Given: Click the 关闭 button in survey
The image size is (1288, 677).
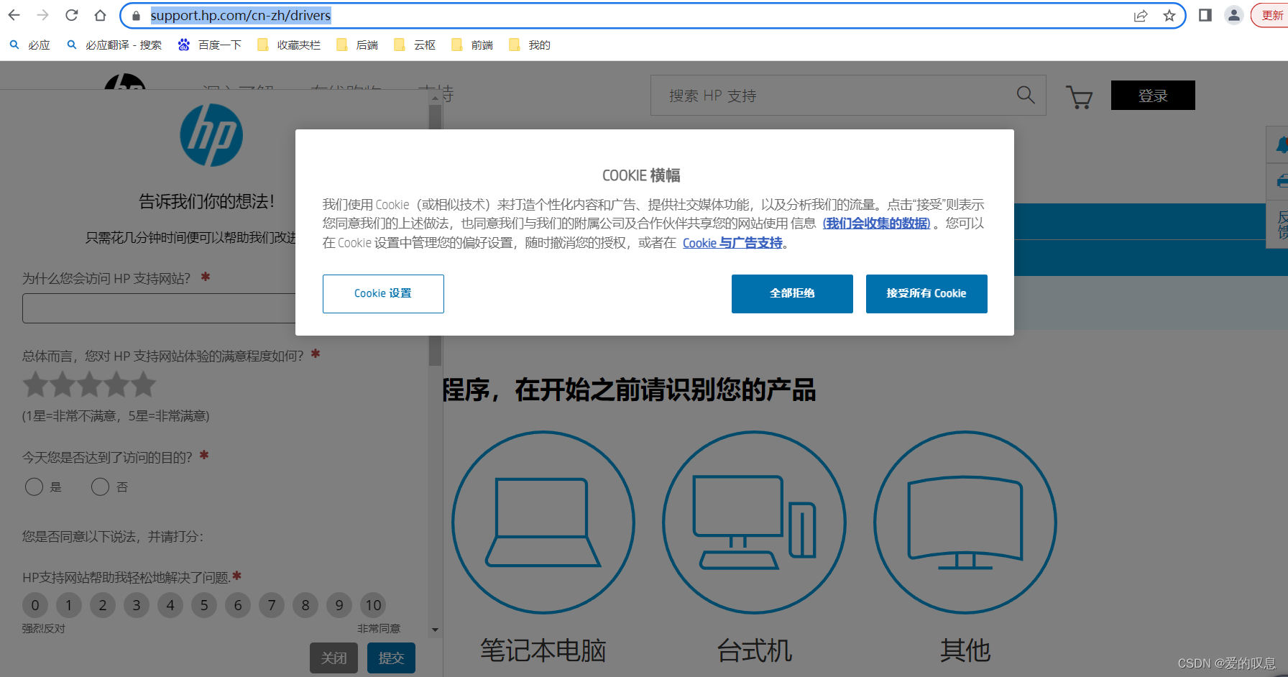Looking at the screenshot, I should (x=333, y=658).
